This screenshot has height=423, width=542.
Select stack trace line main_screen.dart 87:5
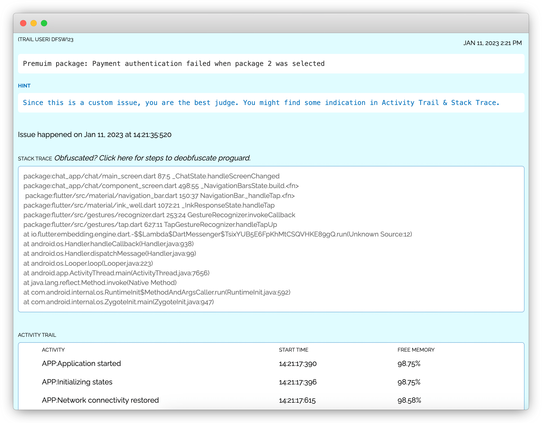pos(151,176)
